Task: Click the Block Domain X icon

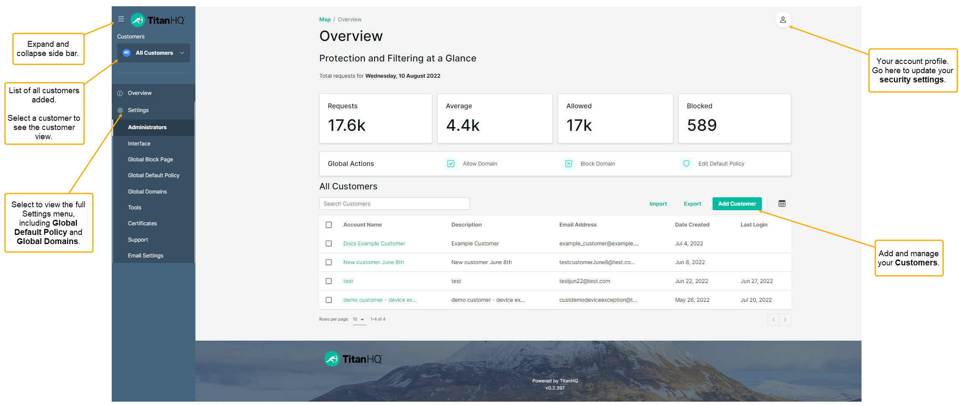Action: click(569, 164)
